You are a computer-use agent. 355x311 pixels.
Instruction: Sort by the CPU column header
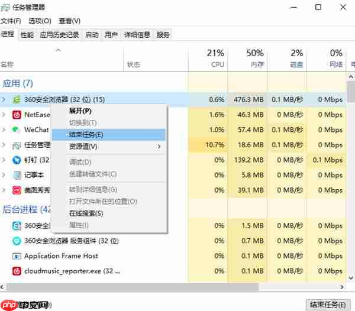208,59
